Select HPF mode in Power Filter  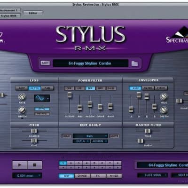(x=101, y=88)
